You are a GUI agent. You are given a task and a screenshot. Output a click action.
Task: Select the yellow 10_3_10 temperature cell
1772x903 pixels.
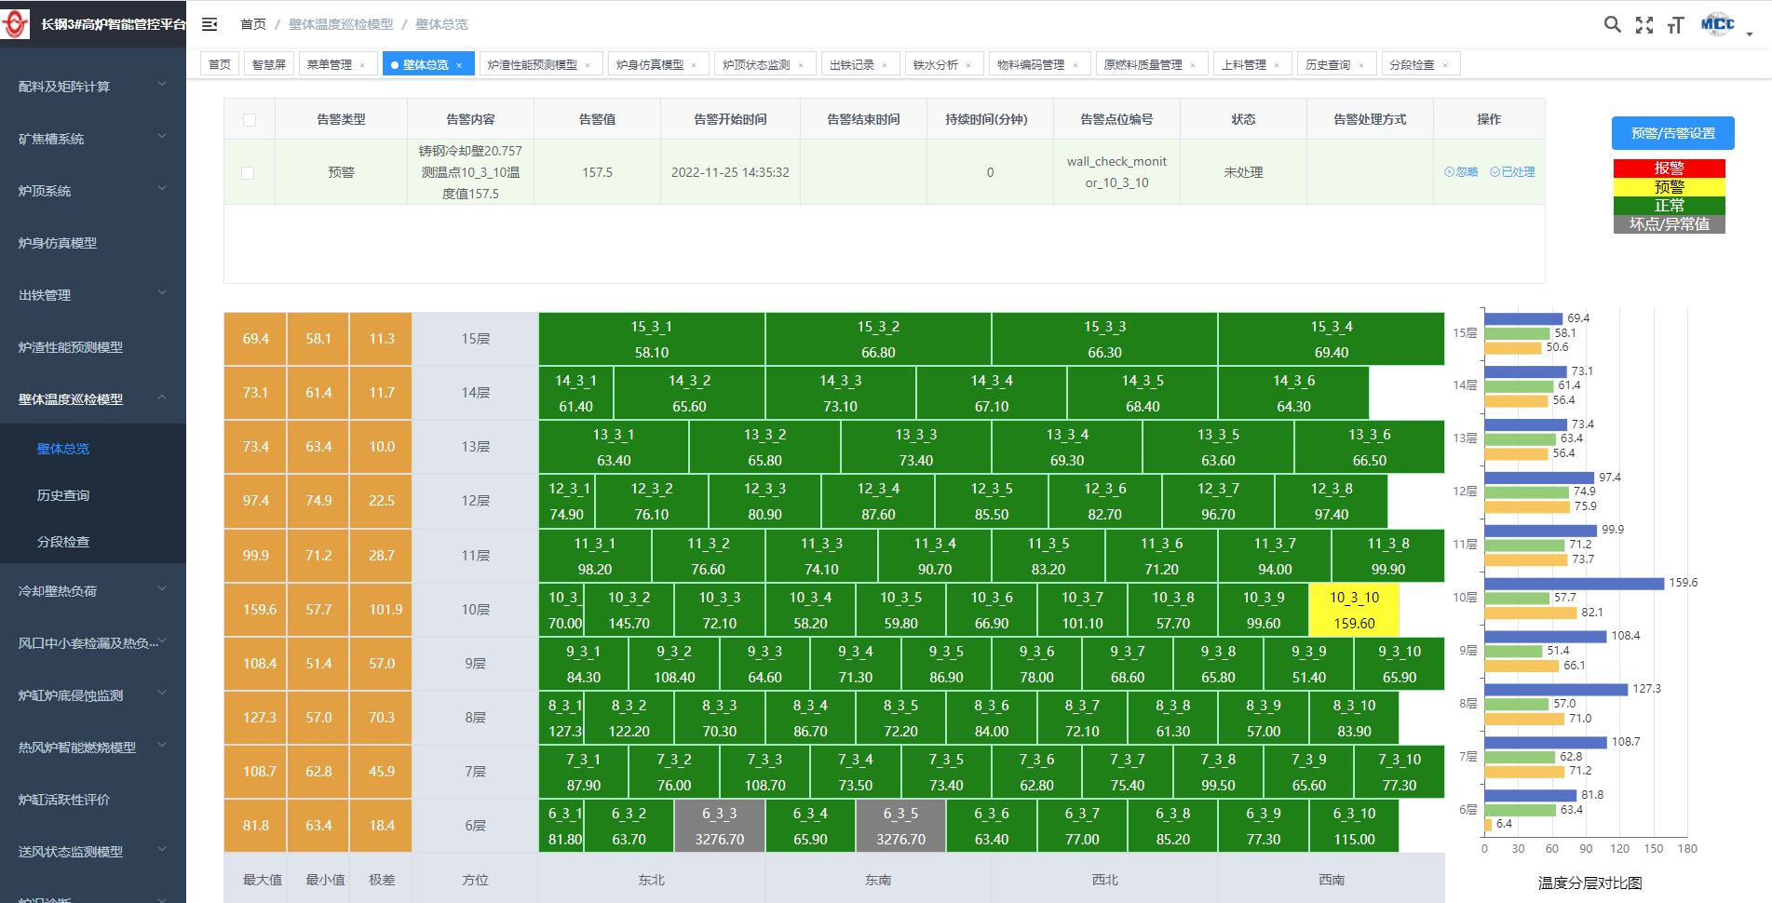(x=1354, y=610)
